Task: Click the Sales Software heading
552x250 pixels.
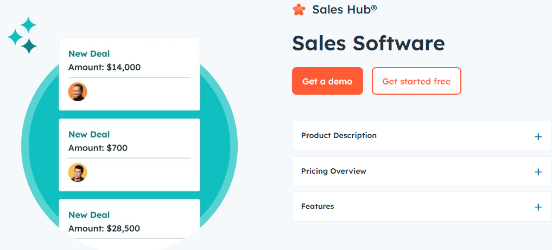Action: click(369, 43)
